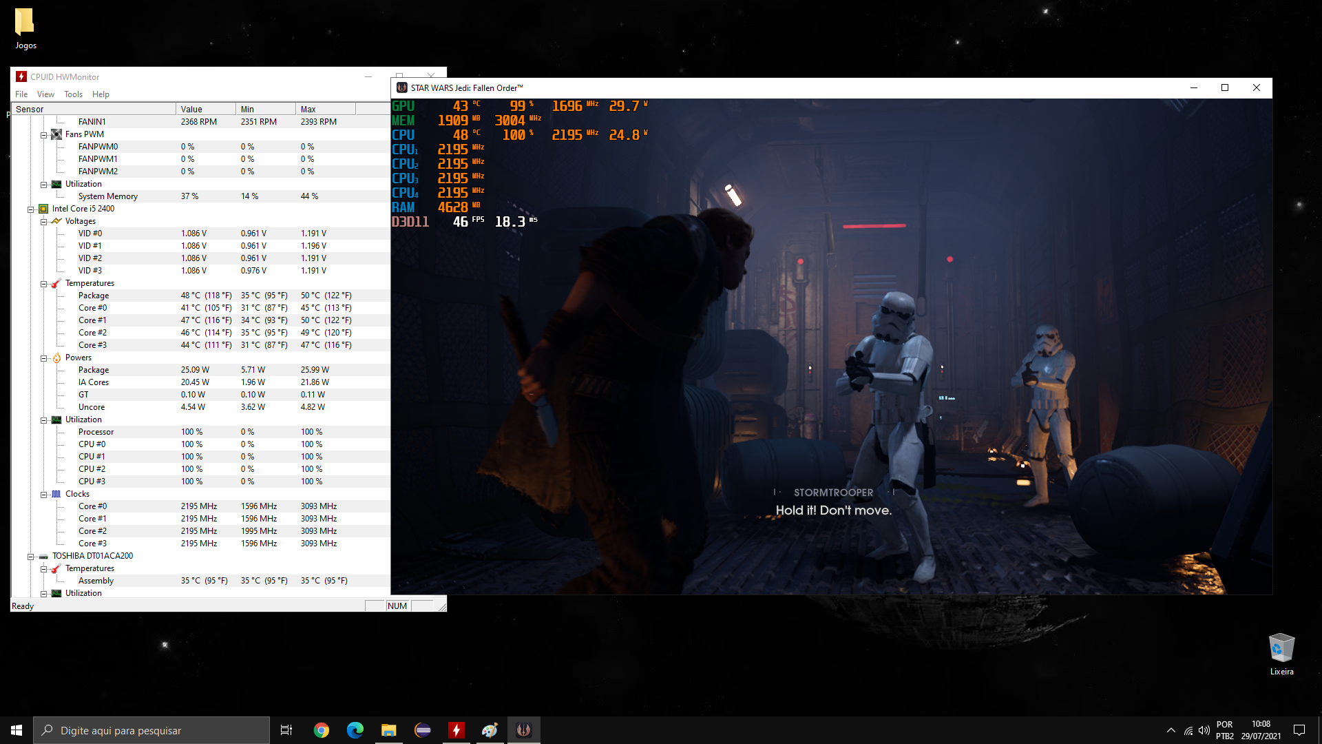Select the Assembly temperature row
1322x744 pixels.
(201, 581)
